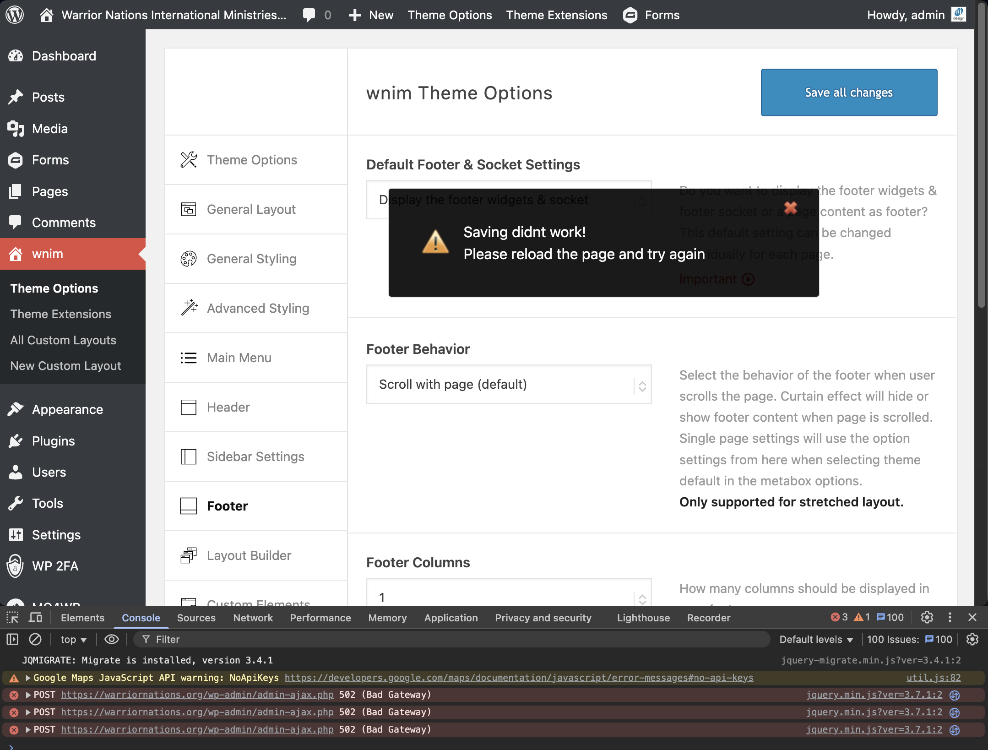Click the WP 2FA shield icon

[15, 566]
